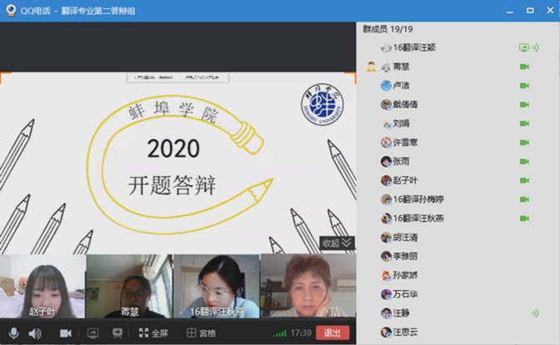The width and height of the screenshot is (560, 345).
Task: Click the presentation whiteboard icon in toolbar
Action: pos(117,333)
